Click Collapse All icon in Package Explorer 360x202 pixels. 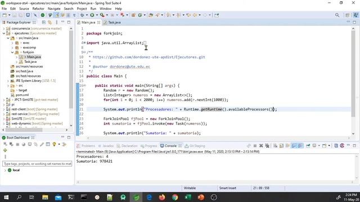click(44, 22)
